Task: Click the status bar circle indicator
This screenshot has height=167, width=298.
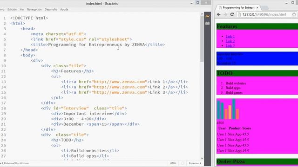Action: tap(183, 163)
